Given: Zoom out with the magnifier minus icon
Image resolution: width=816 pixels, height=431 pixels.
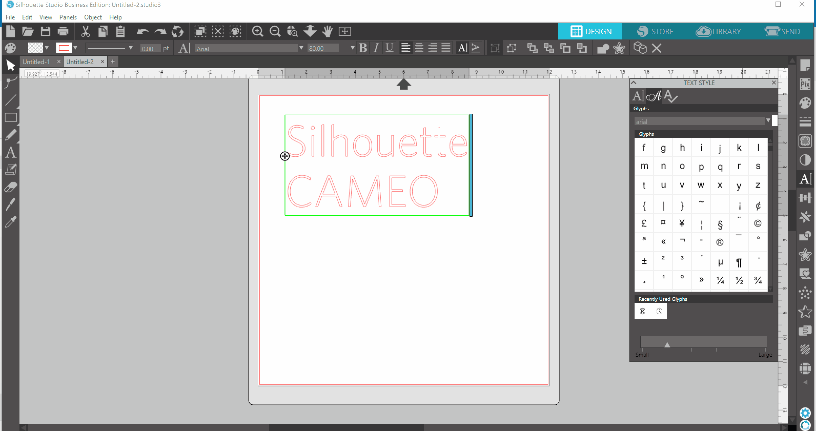Looking at the screenshot, I should click(x=275, y=31).
